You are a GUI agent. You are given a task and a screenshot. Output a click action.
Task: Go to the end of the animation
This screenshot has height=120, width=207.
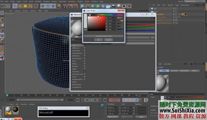[105, 100]
